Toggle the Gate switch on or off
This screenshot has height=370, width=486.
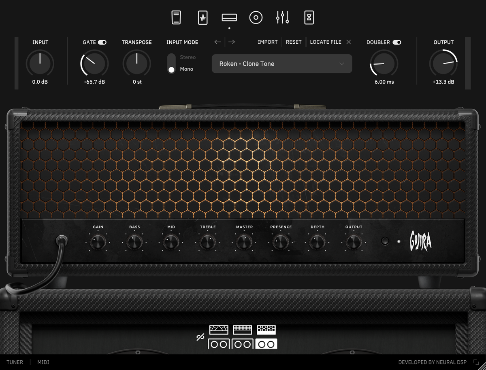[x=102, y=42]
